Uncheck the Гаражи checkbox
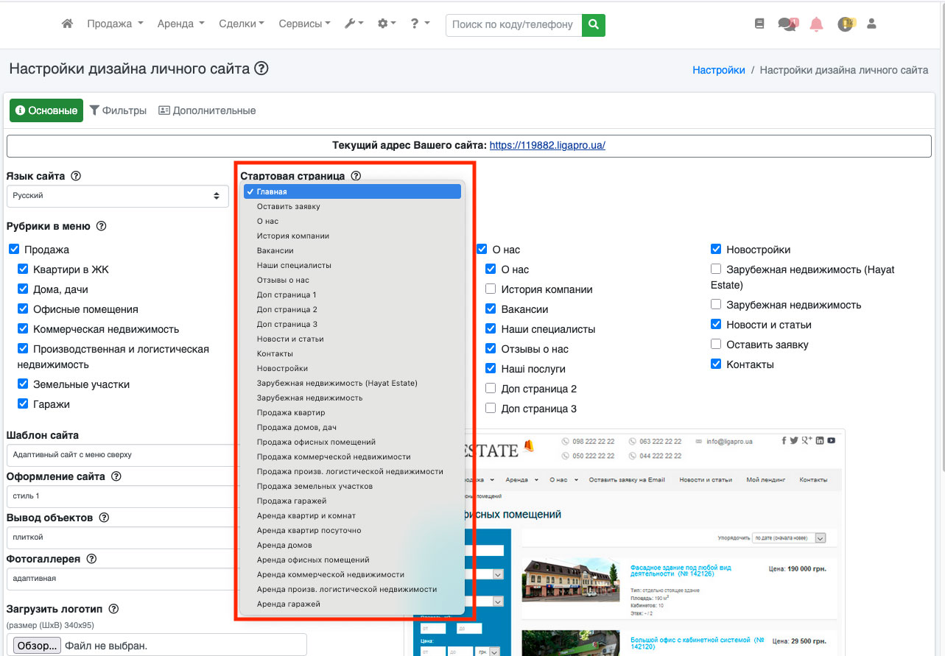 [x=23, y=403]
